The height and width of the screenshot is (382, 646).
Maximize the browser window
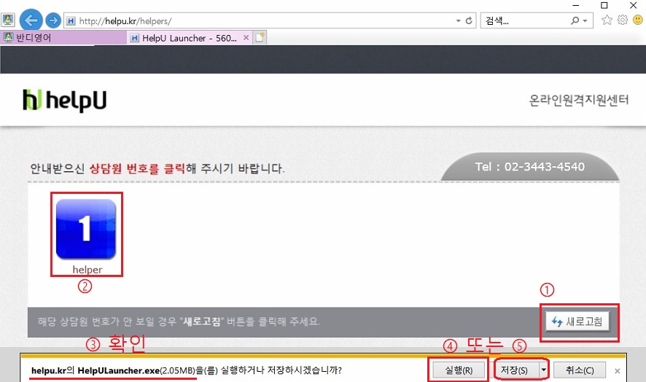604,5
